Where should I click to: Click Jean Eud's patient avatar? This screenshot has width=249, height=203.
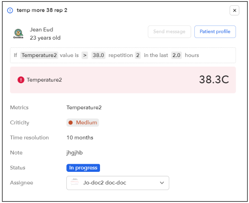(x=18, y=34)
